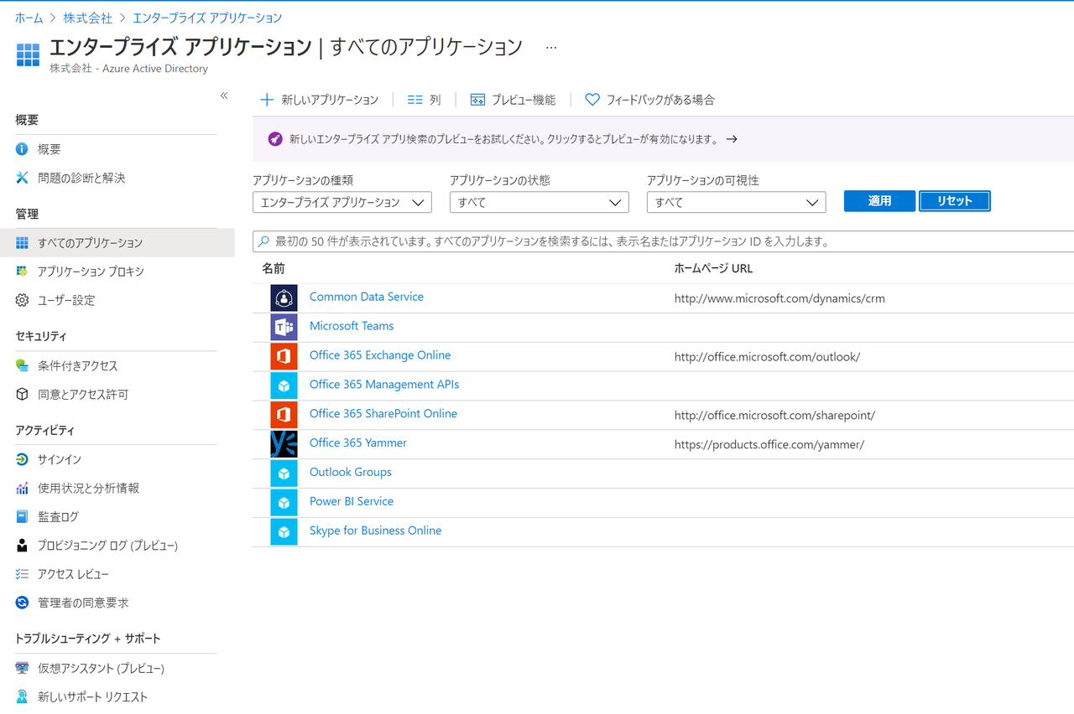This screenshot has width=1074, height=714.
Task: Click the 列 columns toolbar button
Action: [x=424, y=100]
